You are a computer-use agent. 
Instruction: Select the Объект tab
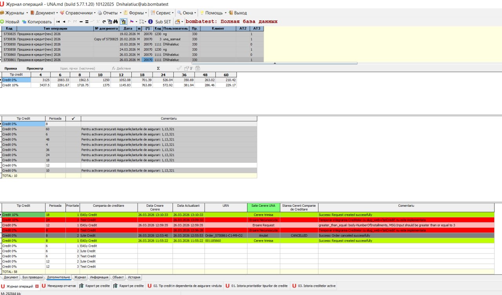118,277
